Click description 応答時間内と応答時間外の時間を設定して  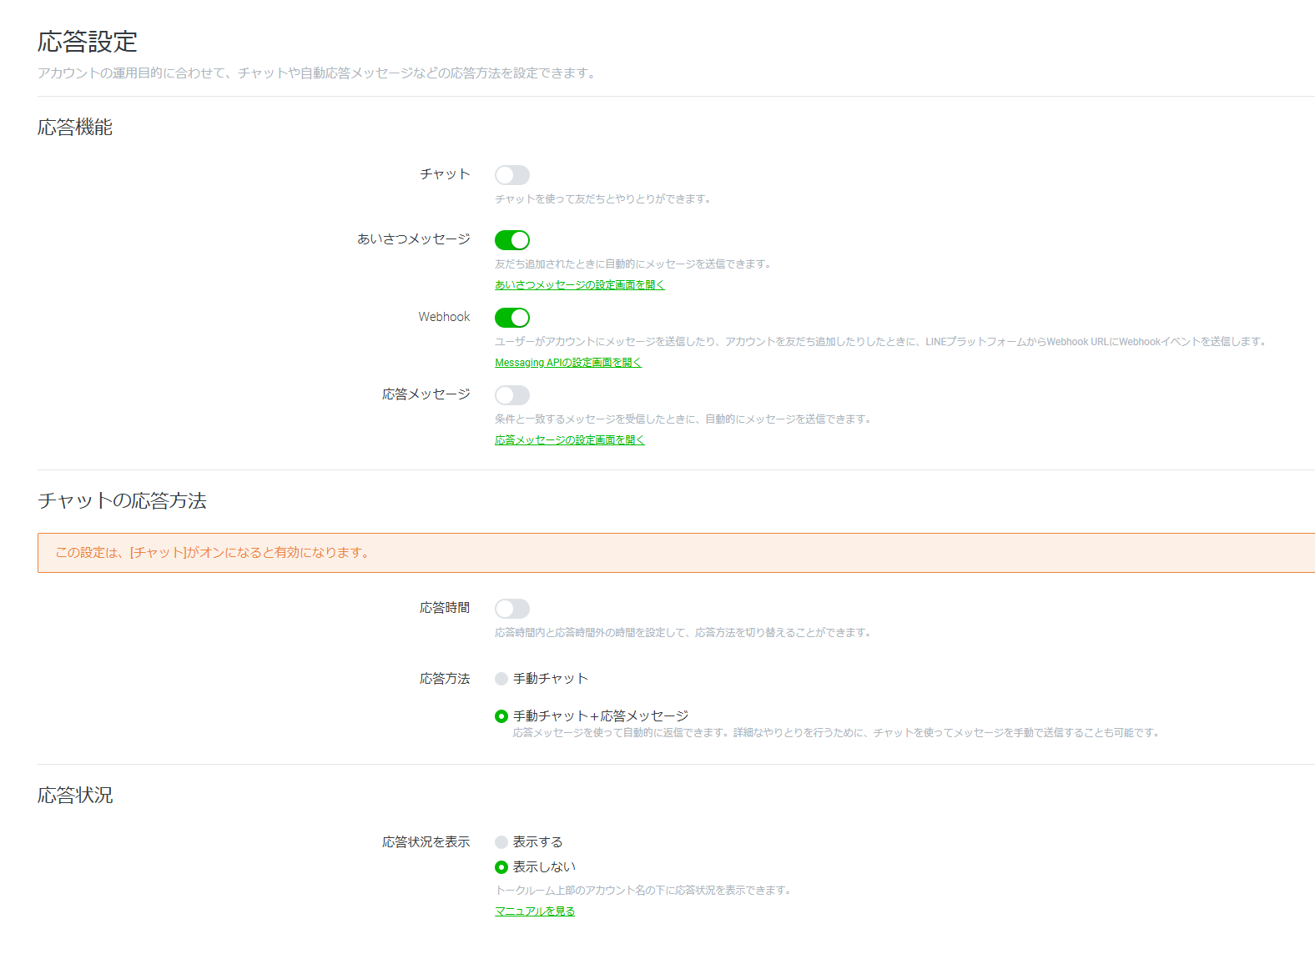683,633
